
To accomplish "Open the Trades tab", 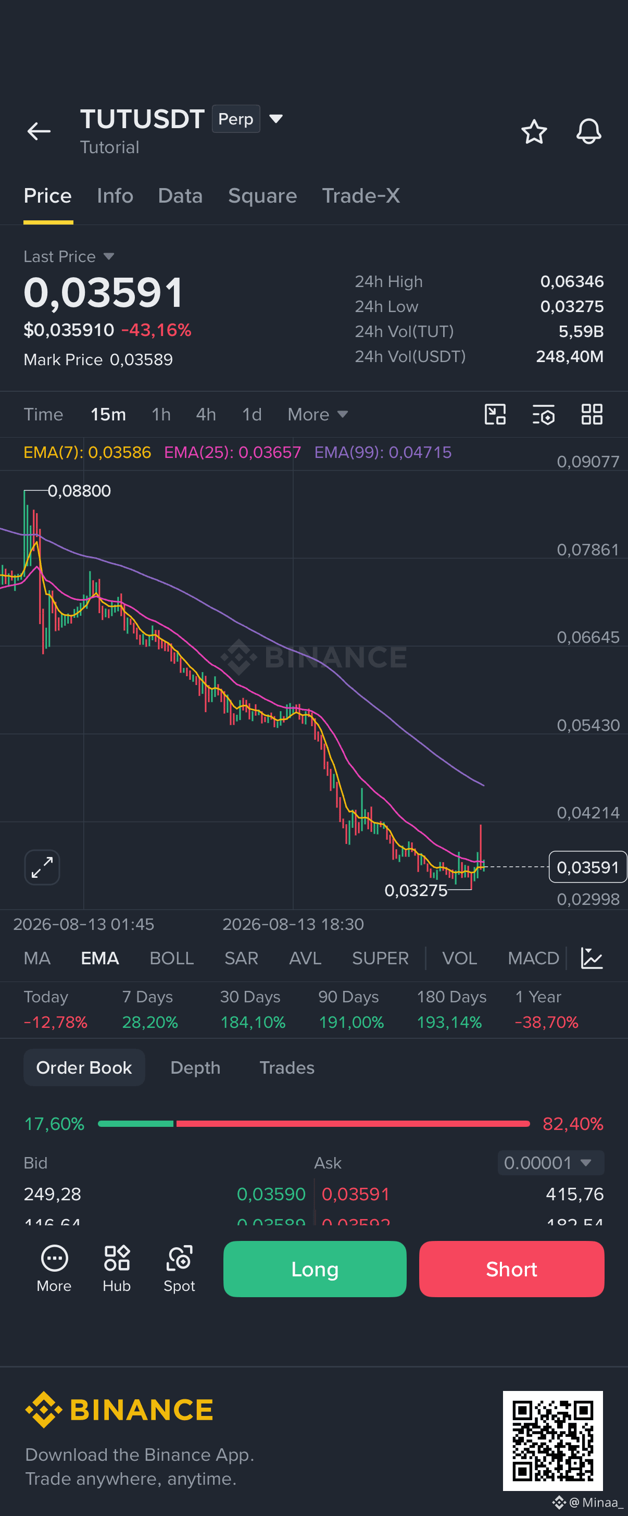I will (x=287, y=1067).
